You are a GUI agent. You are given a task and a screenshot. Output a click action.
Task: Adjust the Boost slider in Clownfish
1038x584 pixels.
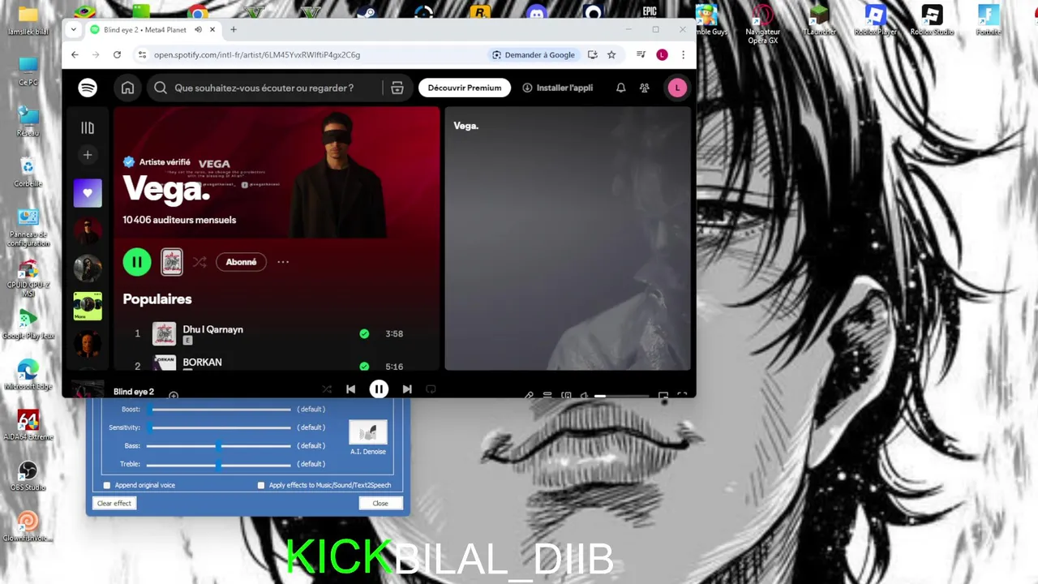218,409
